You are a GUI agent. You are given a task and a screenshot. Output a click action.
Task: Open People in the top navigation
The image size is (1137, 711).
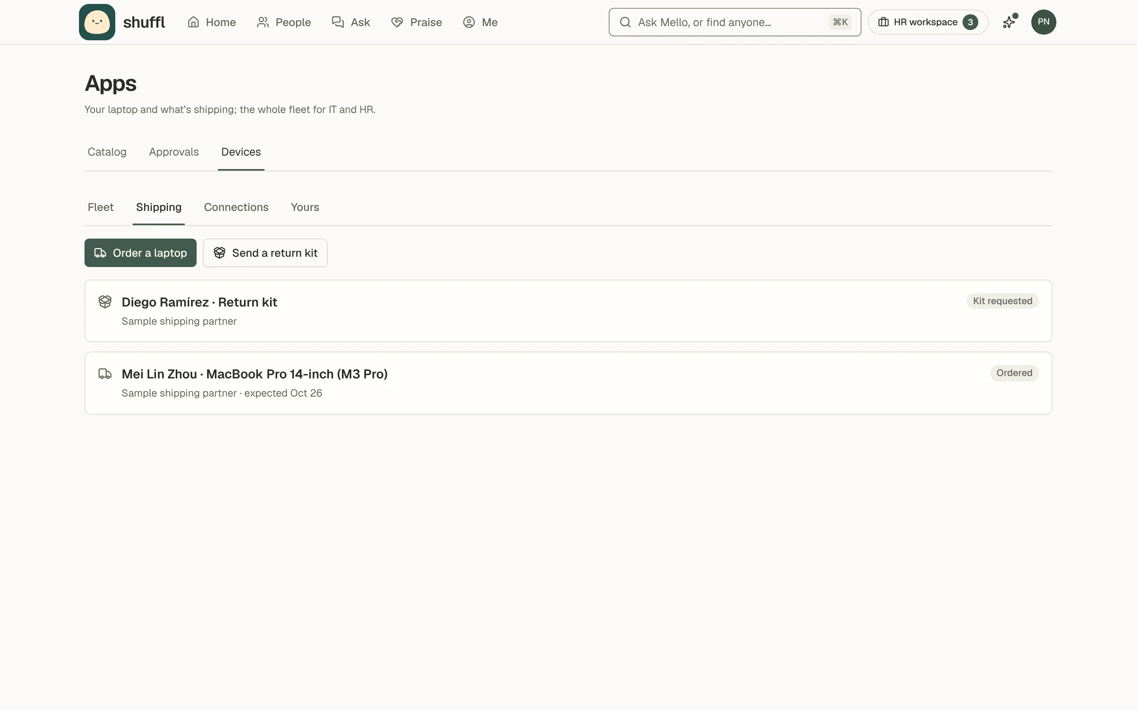pyautogui.click(x=284, y=22)
